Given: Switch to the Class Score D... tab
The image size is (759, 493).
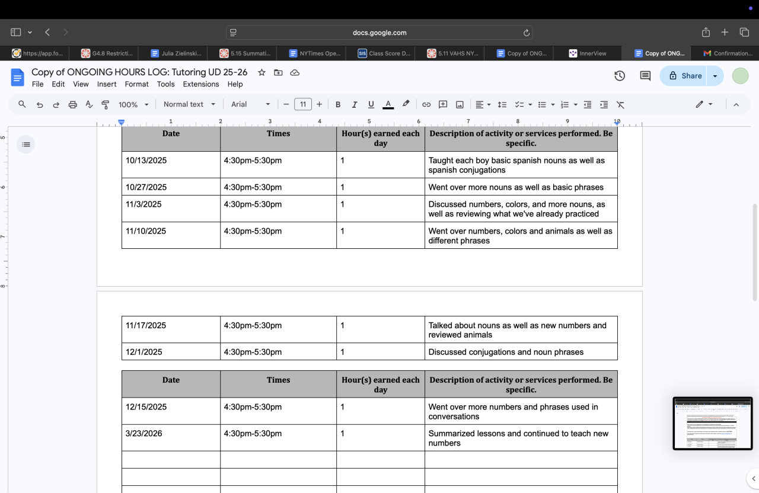Looking at the screenshot, I should pyautogui.click(x=384, y=53).
